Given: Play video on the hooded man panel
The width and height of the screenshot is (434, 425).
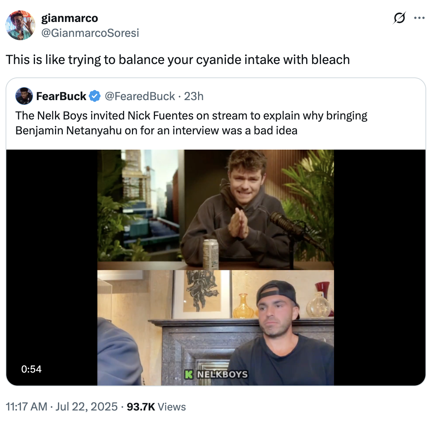Looking at the screenshot, I should pos(216,210).
